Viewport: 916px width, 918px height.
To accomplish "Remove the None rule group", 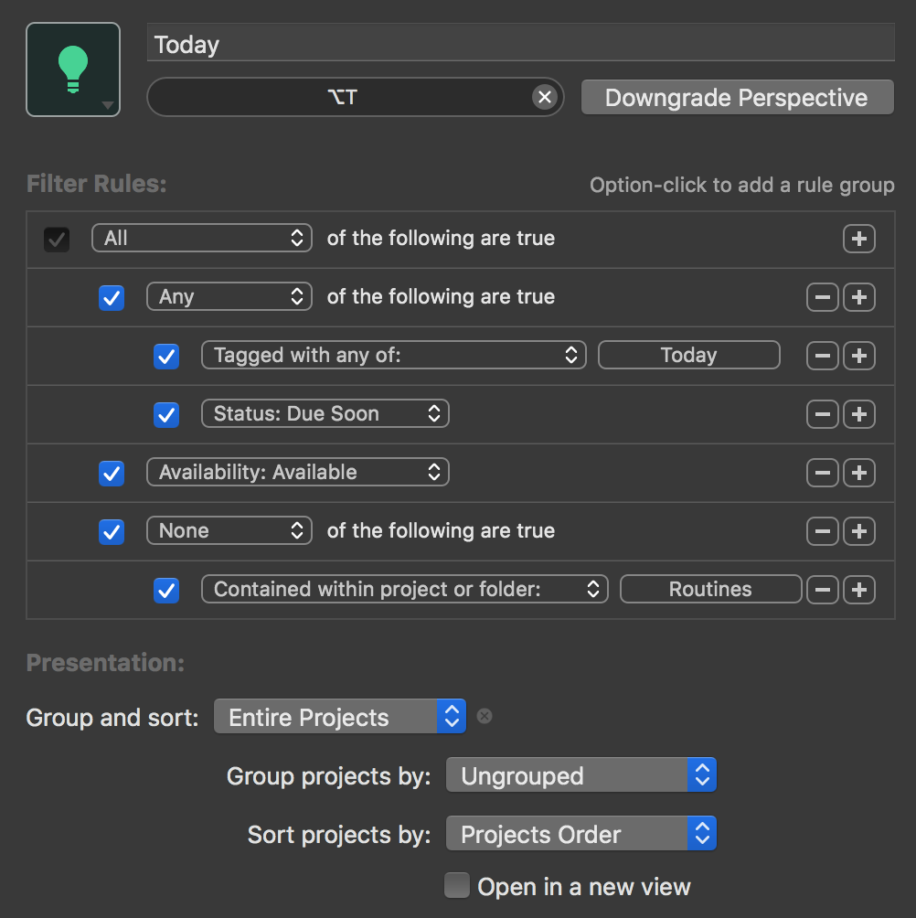I will coord(822,531).
